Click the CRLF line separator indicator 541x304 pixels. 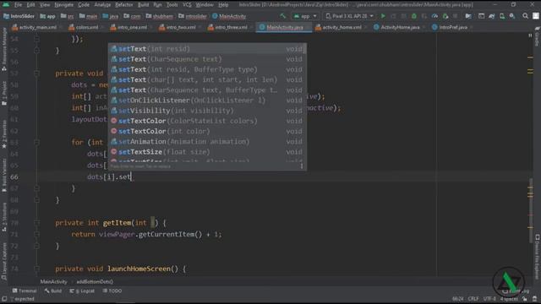[473, 299]
